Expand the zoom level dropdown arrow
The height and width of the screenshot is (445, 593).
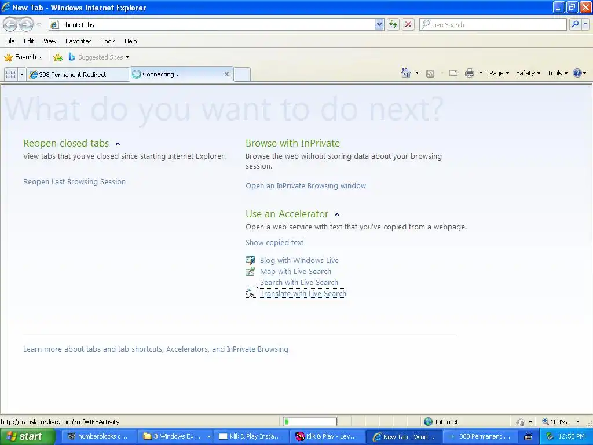(577, 422)
